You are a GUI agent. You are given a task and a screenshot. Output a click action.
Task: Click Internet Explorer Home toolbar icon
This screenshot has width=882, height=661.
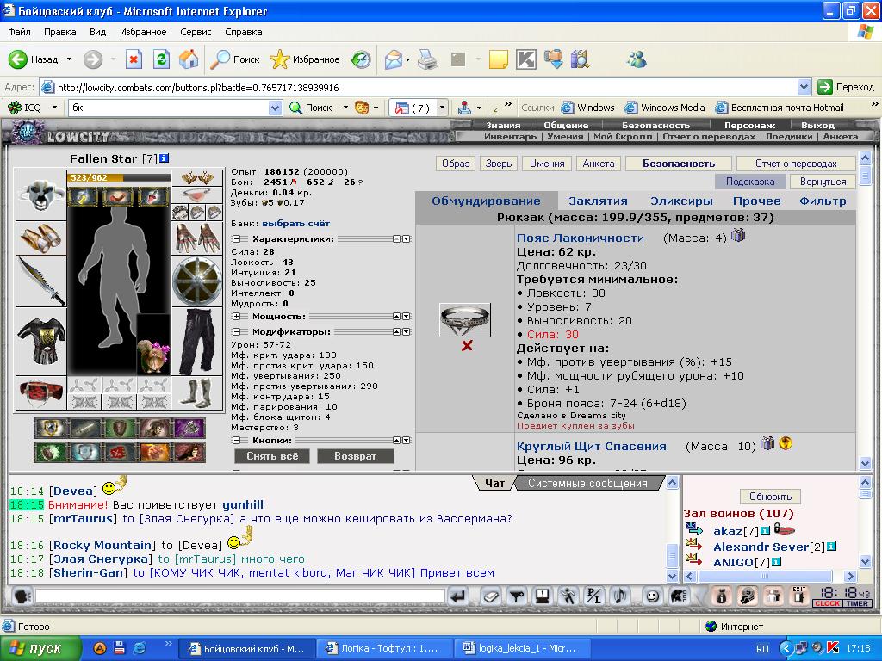click(x=189, y=59)
